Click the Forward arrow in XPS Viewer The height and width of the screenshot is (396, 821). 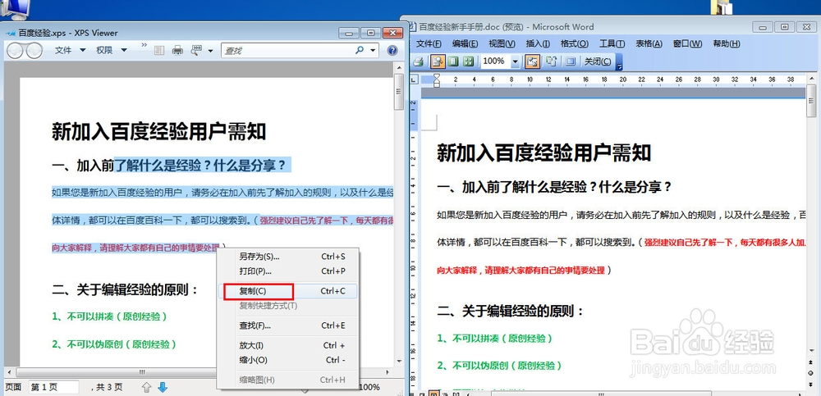pos(34,51)
